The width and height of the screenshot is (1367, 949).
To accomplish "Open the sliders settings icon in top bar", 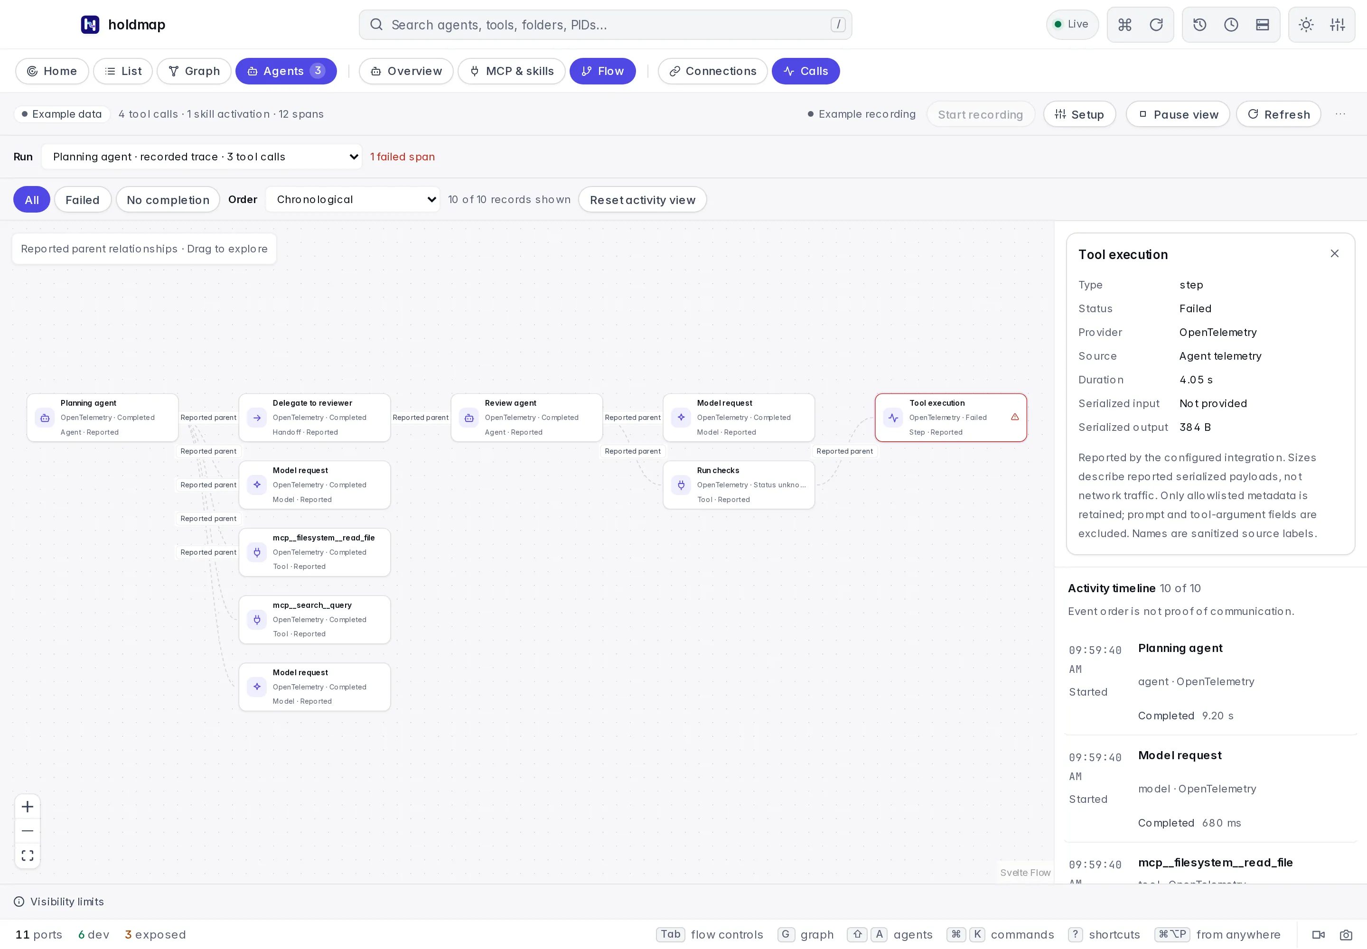I will point(1337,24).
